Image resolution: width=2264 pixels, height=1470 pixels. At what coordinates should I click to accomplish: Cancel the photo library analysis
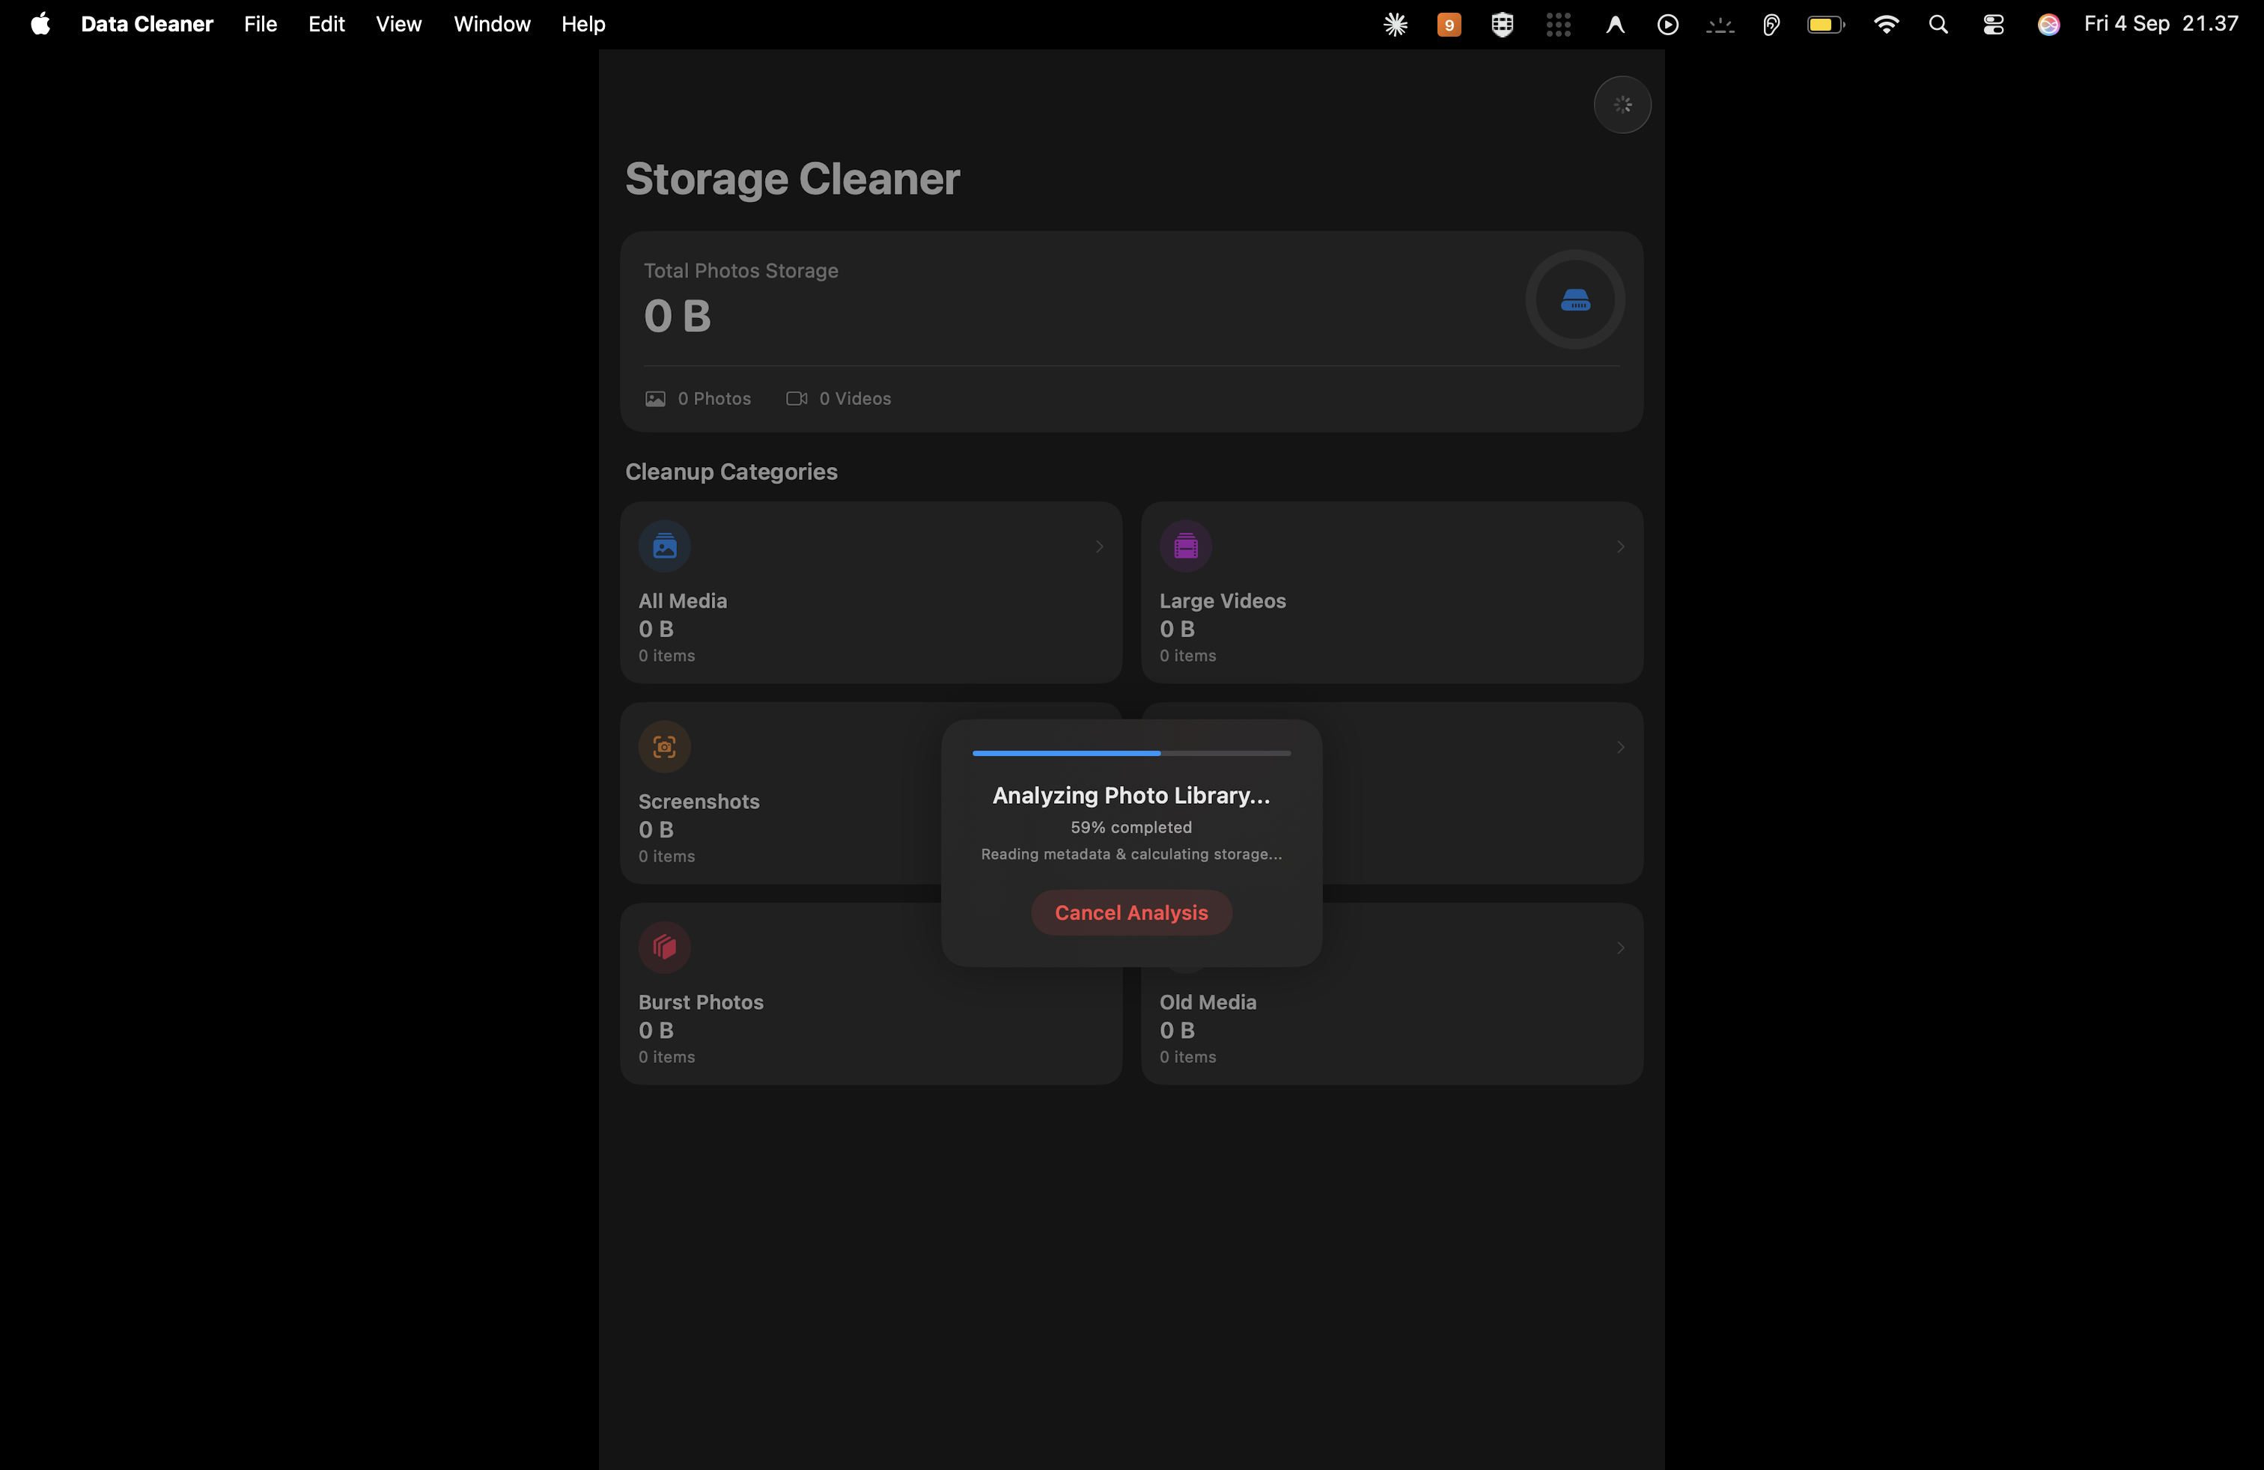point(1131,913)
